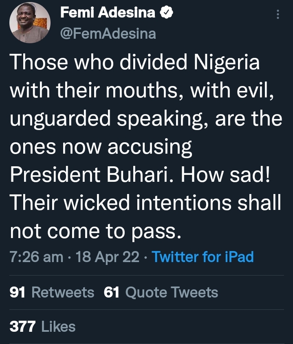Image resolution: width=293 pixels, height=344 pixels.
Task: Open the tweet's three-dot more options menu
Action: pyautogui.click(x=278, y=15)
